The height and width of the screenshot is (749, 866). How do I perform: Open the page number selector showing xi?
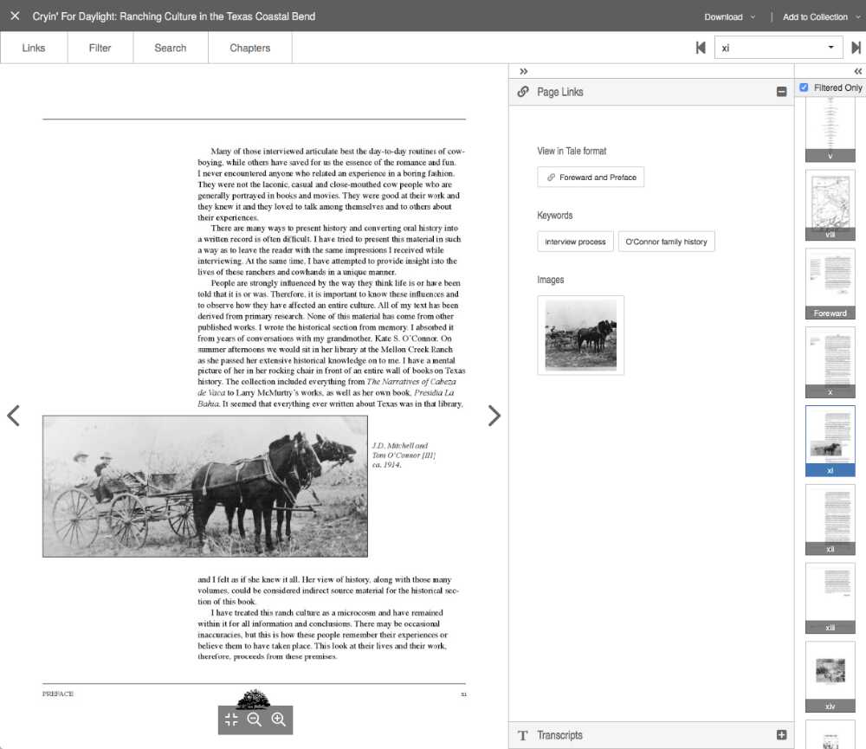point(779,48)
